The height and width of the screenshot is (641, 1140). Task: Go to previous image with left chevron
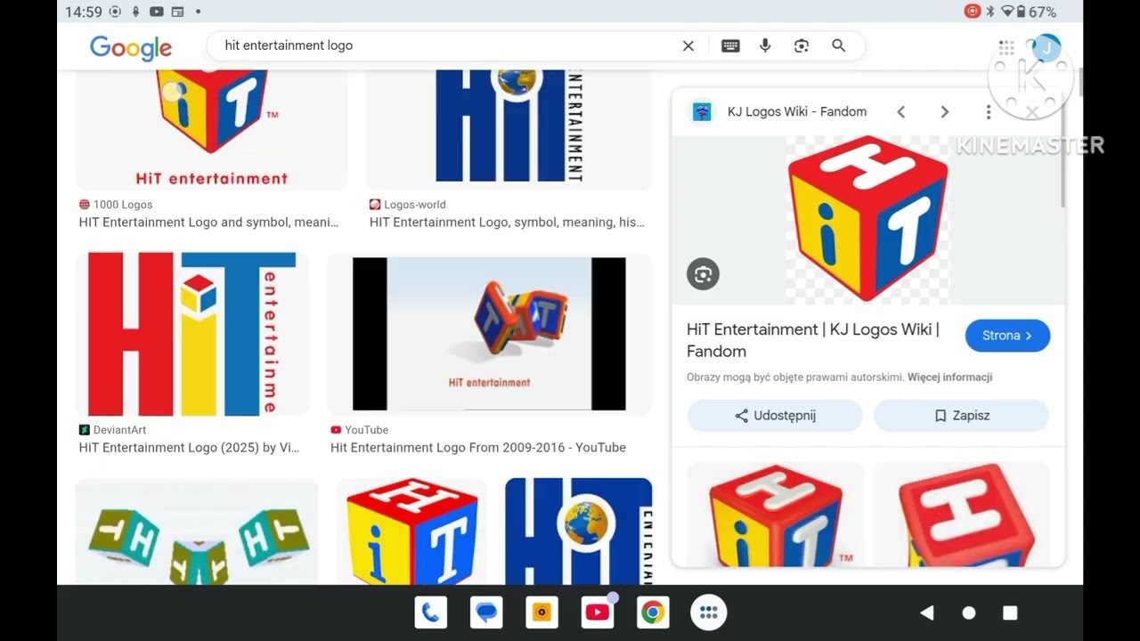(x=900, y=112)
